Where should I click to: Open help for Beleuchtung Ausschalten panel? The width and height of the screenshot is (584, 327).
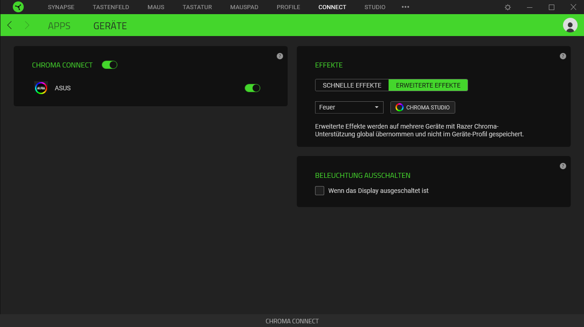(563, 166)
